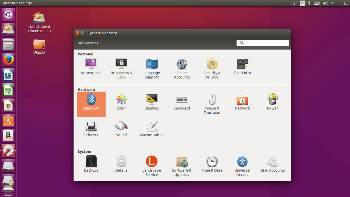Open Ubuntu Dash search from launcher

tap(8, 14)
